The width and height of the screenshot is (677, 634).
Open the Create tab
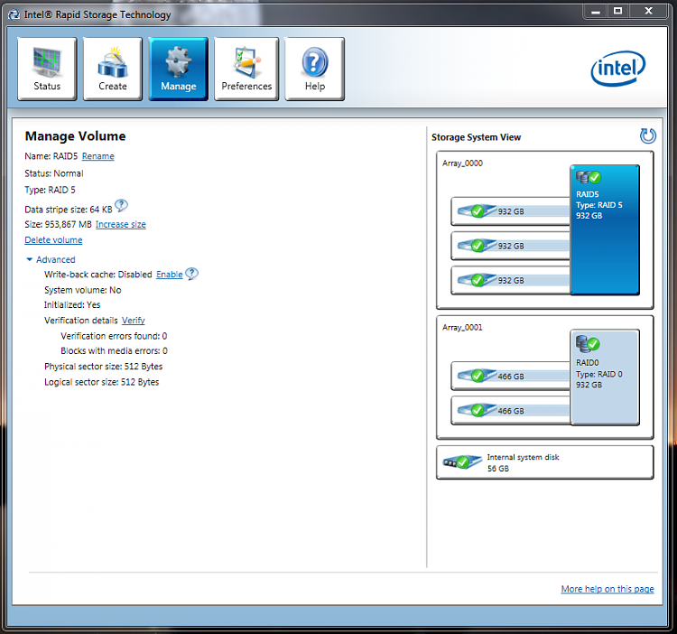tap(113, 69)
